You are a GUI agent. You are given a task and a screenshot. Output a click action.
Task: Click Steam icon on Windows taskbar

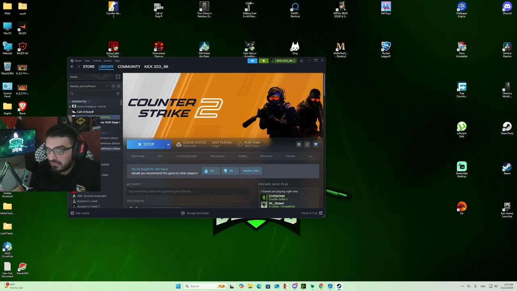point(339,286)
